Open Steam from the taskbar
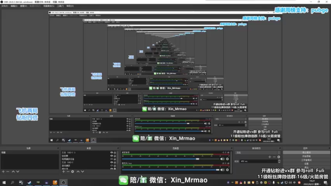Screen dimensions: 331x186 pyautogui.click(x=29, y=183)
